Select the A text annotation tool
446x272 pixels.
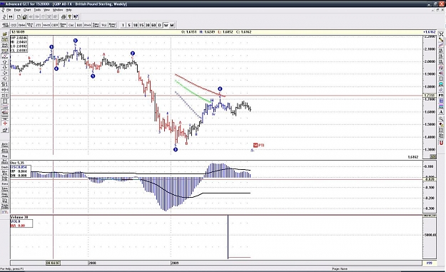click(441, 112)
